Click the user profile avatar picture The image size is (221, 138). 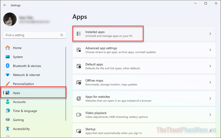[10, 19]
